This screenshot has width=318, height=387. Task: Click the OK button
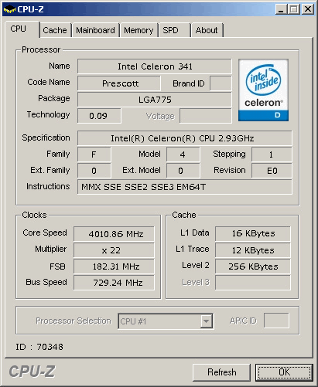pos(284,372)
